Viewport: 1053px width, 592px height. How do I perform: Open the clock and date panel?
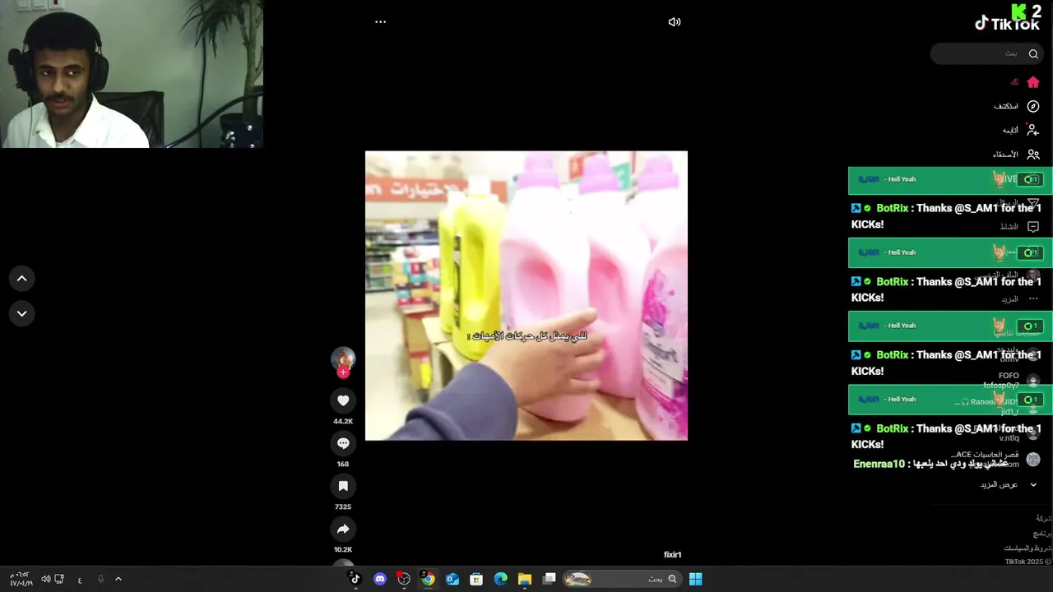21,579
